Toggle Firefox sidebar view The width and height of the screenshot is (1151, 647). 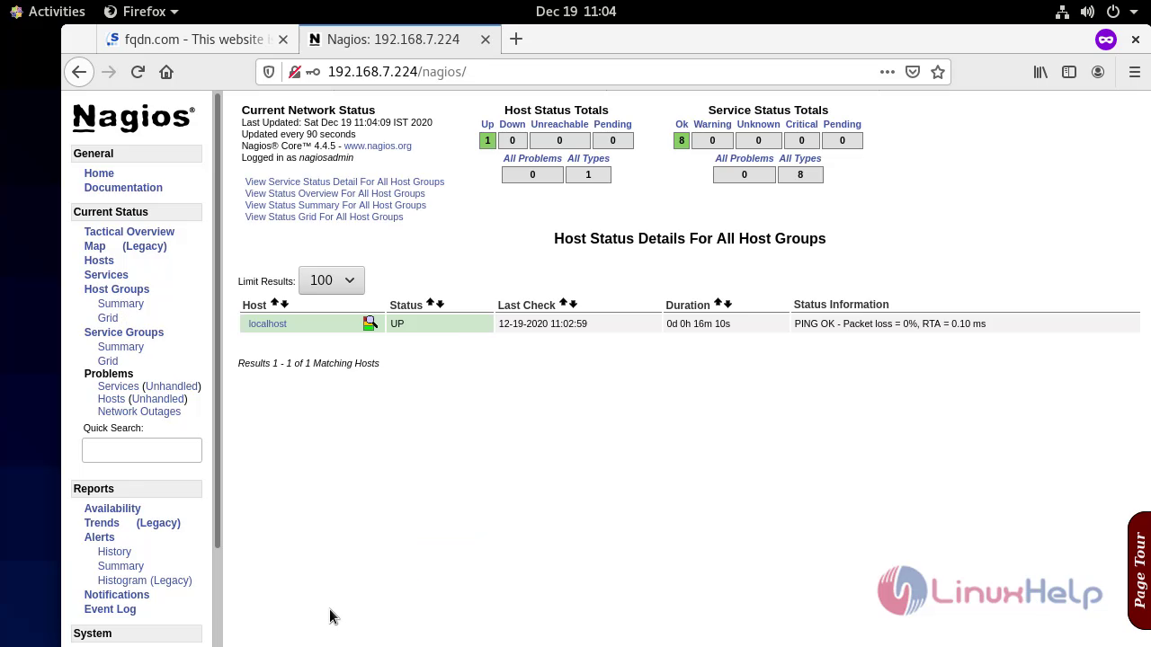(x=1069, y=72)
